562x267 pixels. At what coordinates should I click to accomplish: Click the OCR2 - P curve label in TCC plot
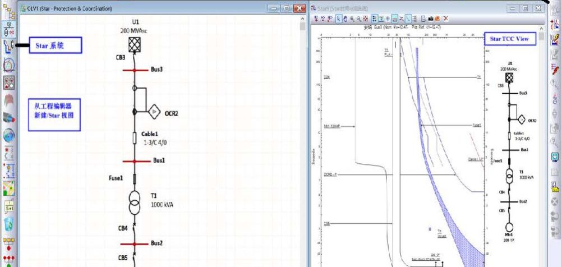coord(330,174)
